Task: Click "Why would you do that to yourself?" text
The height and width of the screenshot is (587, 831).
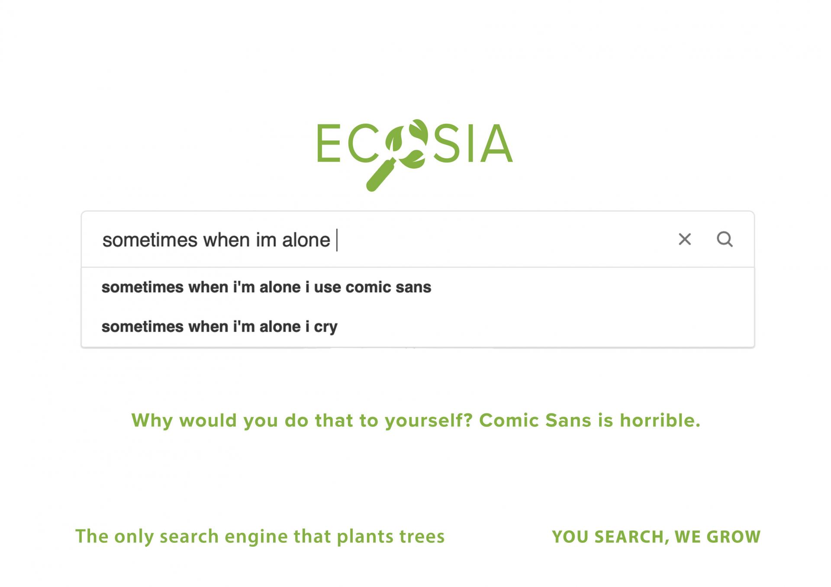Action: pyautogui.click(x=301, y=420)
